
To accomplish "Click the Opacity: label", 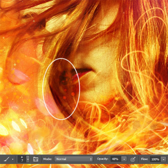I will pos(103,159).
